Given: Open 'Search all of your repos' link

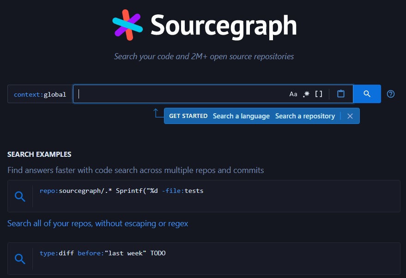Looking at the screenshot, I should (97, 223).
